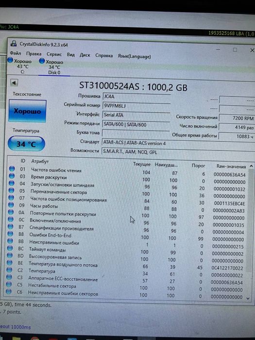Click the status icon for attribute 0A Повторные попытки раскрутки
Screen dimensions: 255x340
[x=11, y=212]
